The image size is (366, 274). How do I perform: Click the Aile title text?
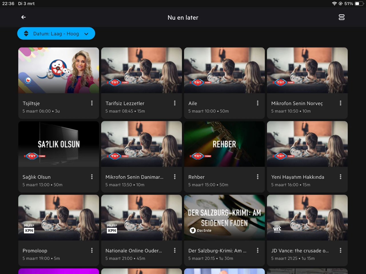tap(193, 103)
